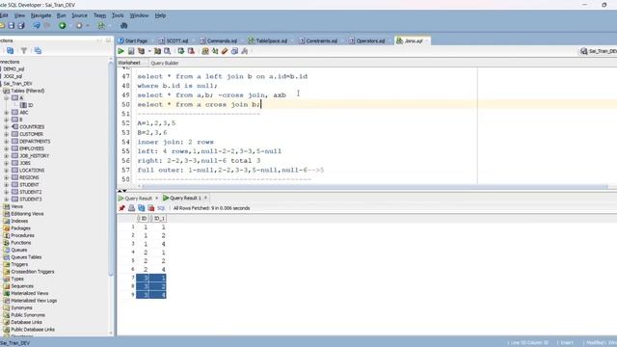Run the statement with the green play icon
Screen dimensions: 617x347
pyautogui.click(x=121, y=51)
